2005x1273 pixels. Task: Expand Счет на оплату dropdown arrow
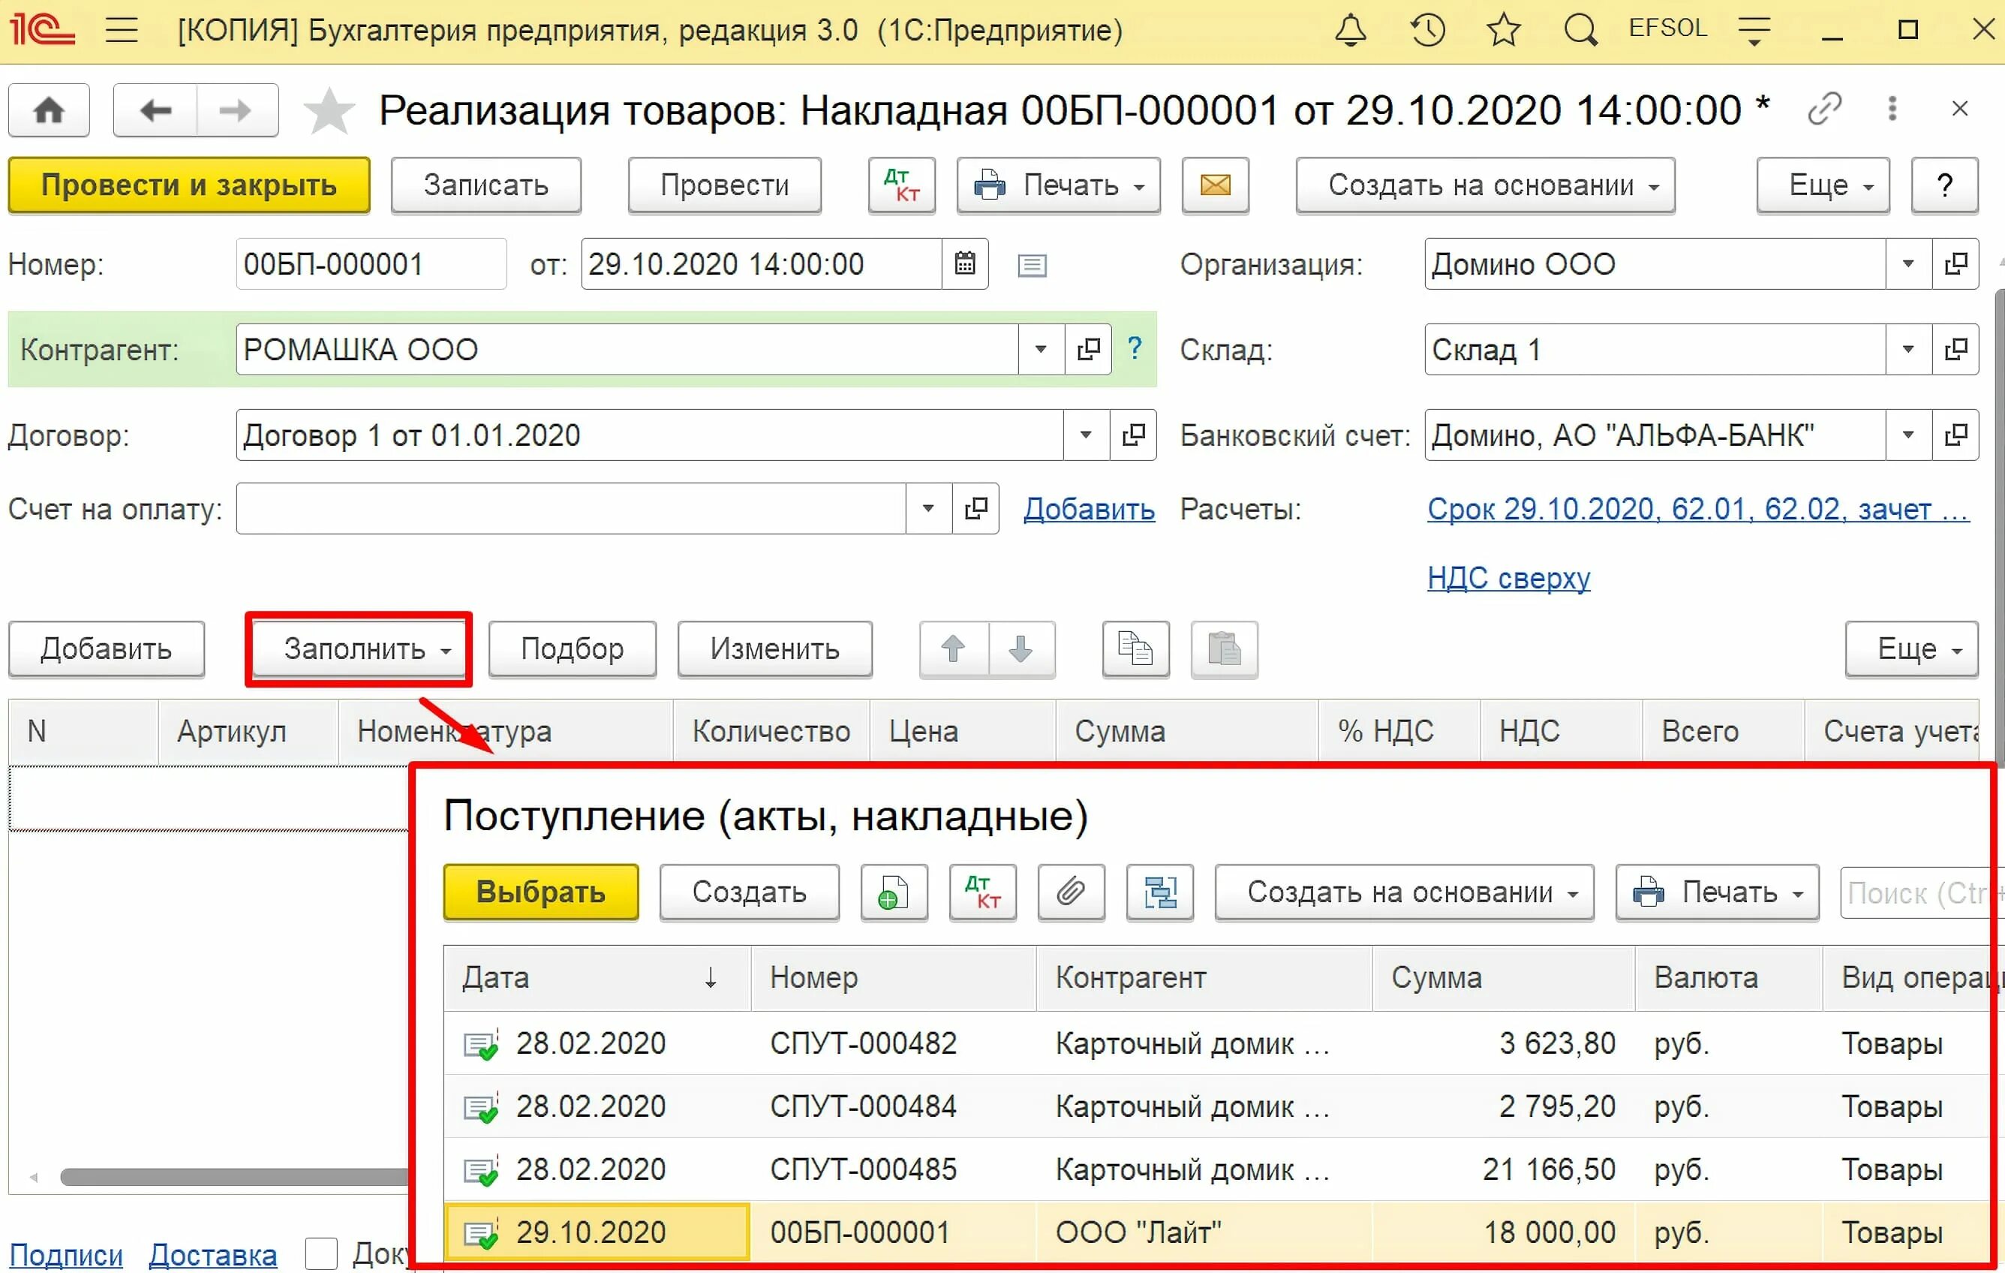(928, 508)
